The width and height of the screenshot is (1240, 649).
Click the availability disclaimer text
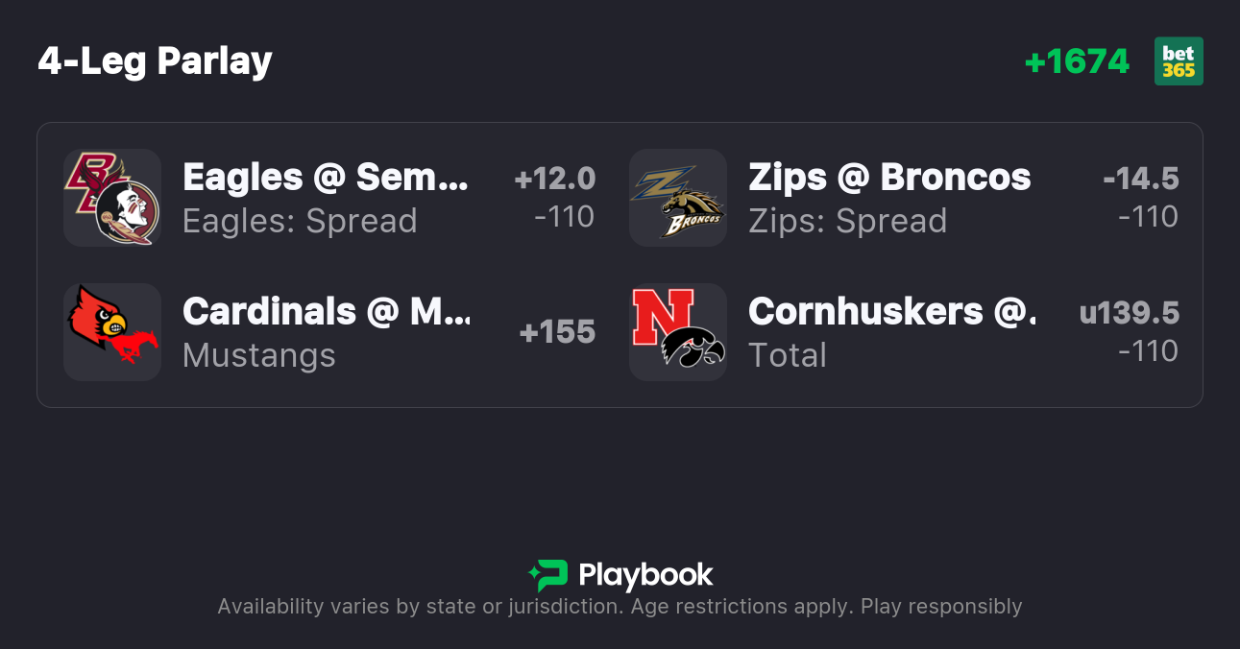click(x=620, y=607)
